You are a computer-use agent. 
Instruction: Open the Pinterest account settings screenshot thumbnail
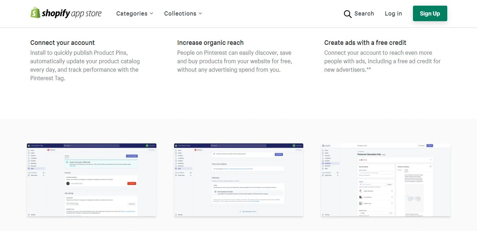tap(92, 180)
